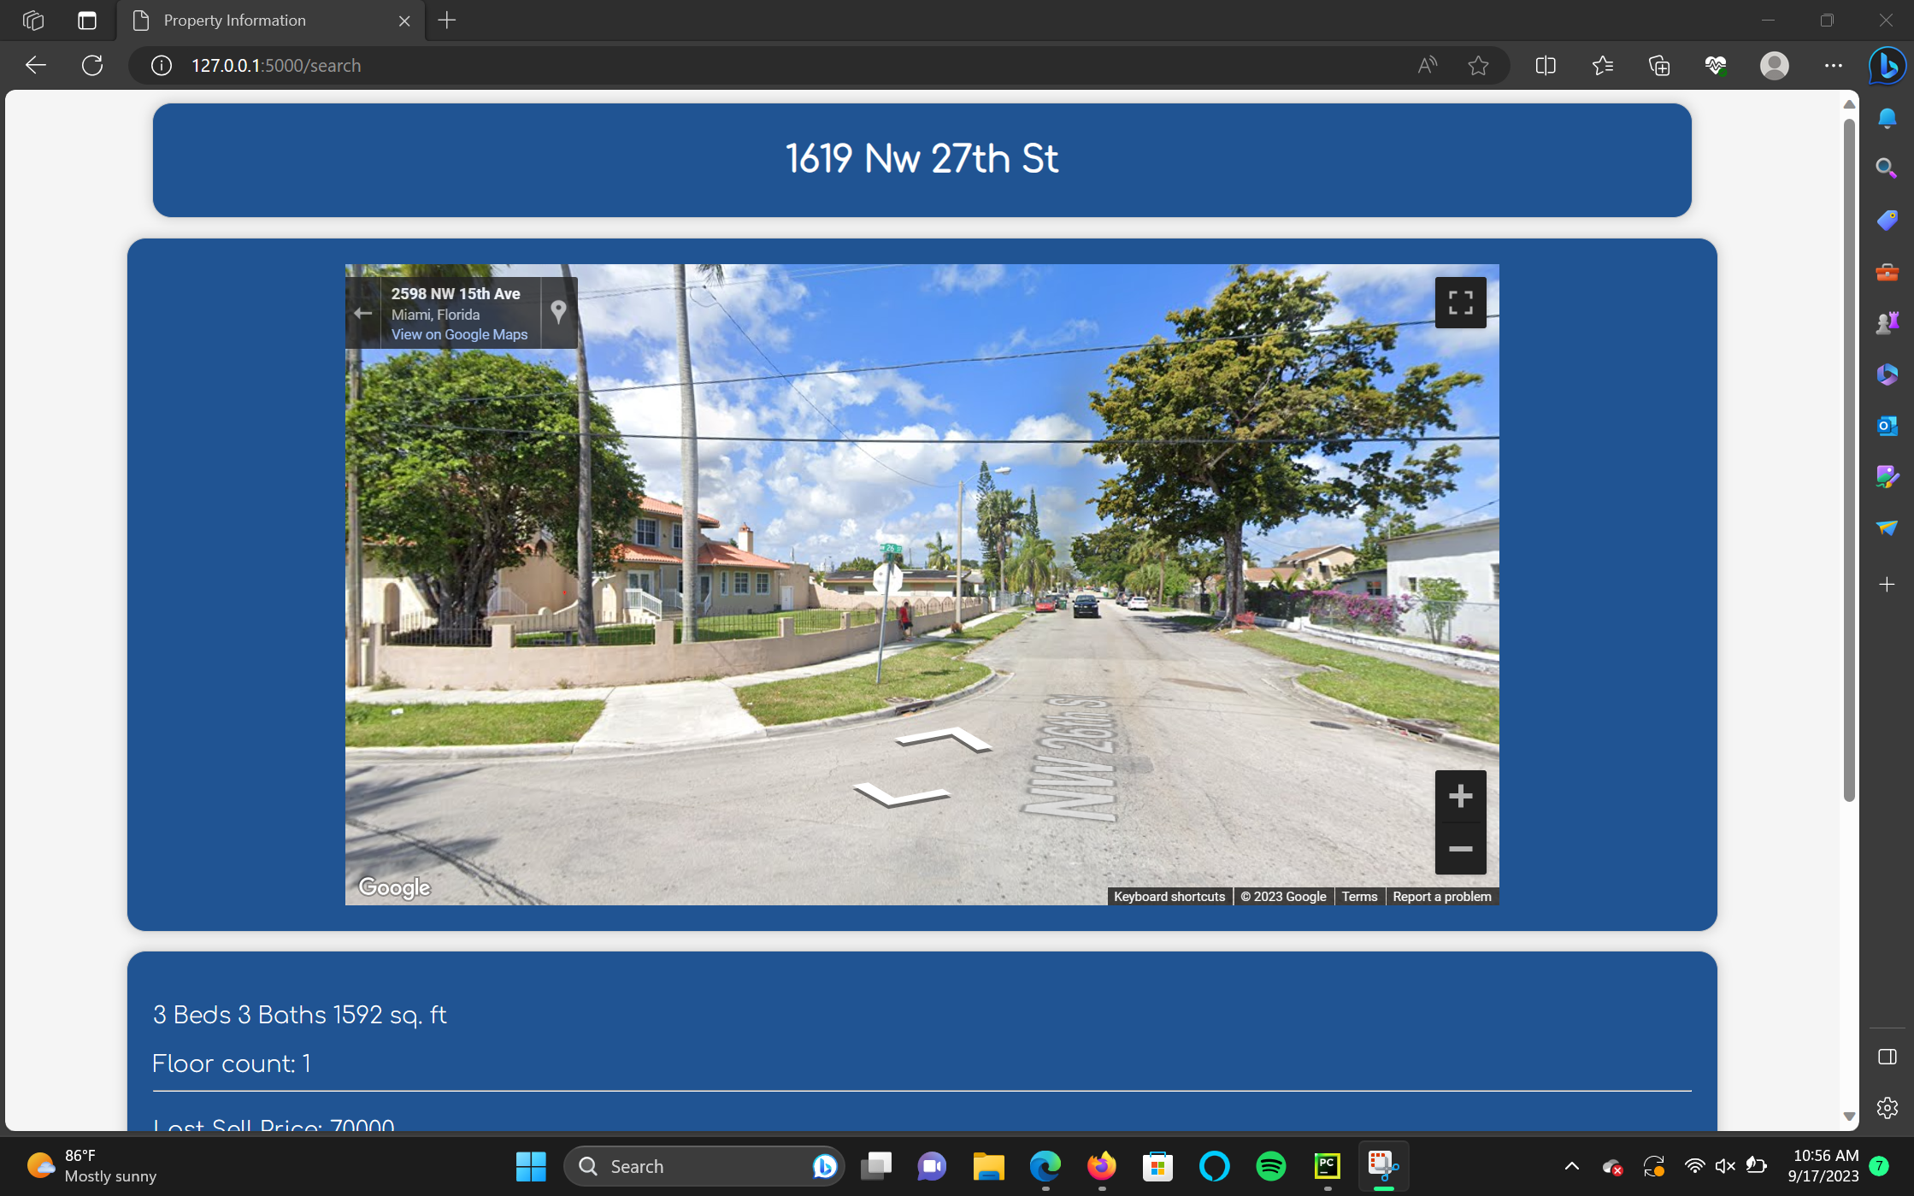Open the Bing Copilot sidebar icon
This screenshot has height=1196, width=1914.
point(1887,66)
